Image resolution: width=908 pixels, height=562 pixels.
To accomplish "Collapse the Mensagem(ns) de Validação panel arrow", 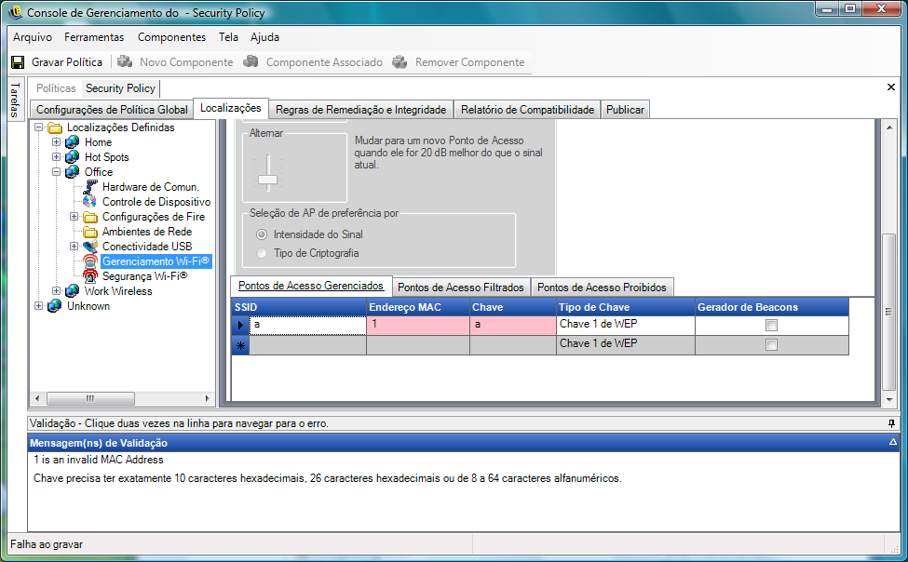I will 893,442.
